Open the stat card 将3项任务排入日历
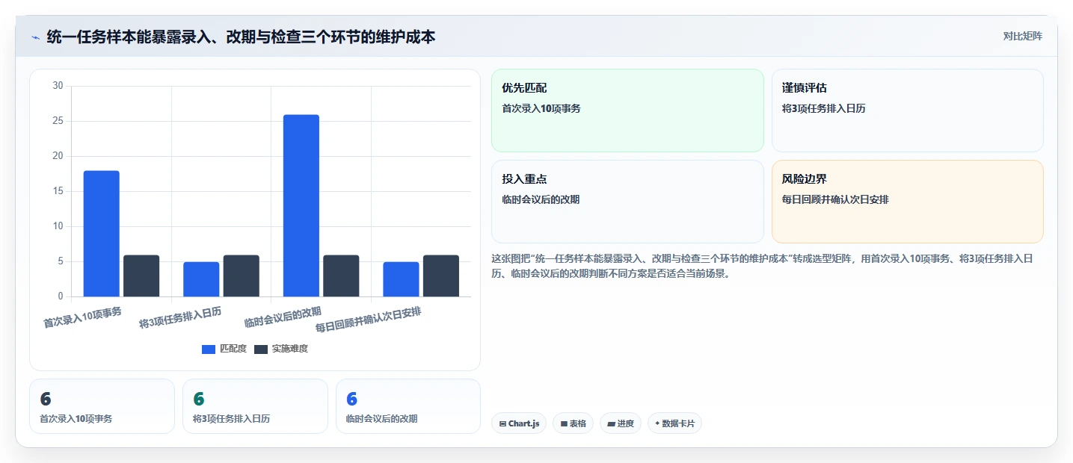Screen dimensions: 1073x463 point(255,406)
